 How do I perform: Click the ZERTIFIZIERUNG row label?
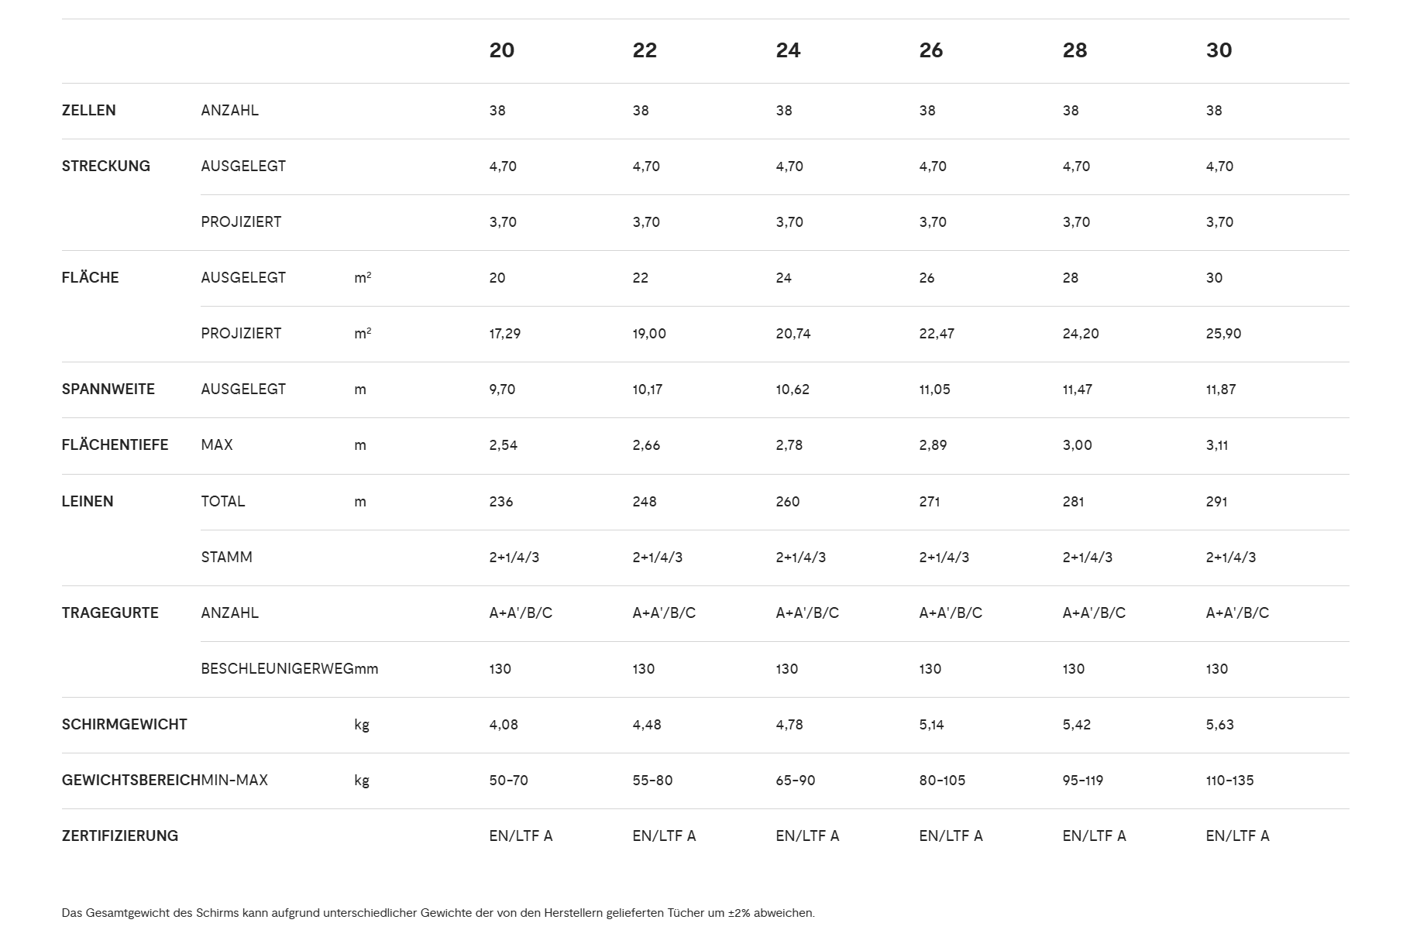120,836
